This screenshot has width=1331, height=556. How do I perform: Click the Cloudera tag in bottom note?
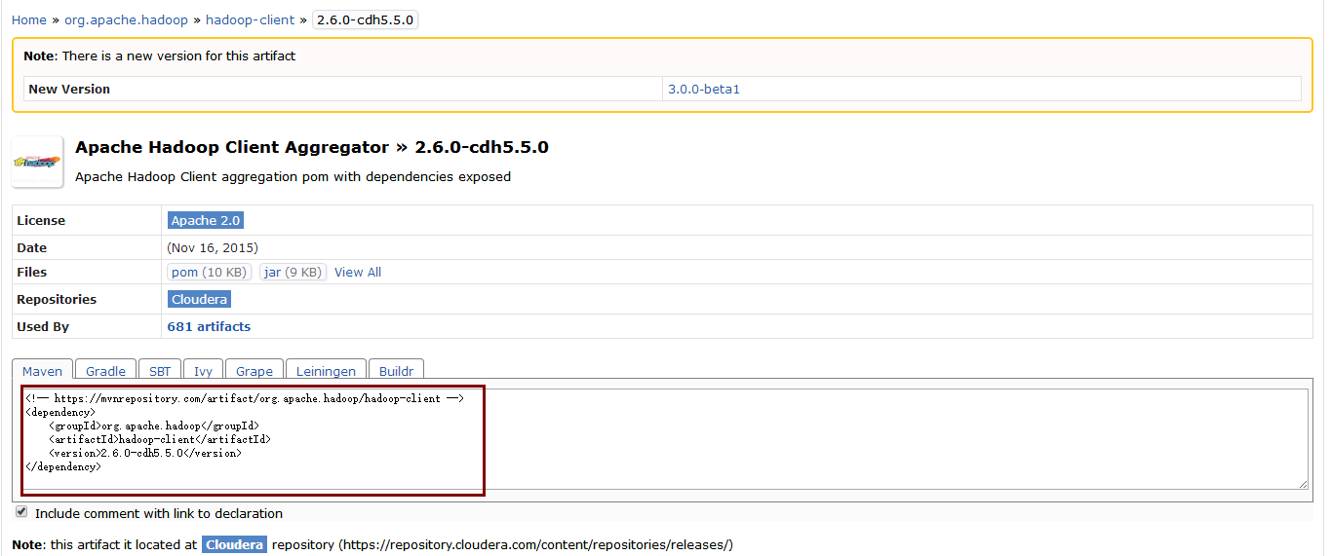click(x=235, y=544)
